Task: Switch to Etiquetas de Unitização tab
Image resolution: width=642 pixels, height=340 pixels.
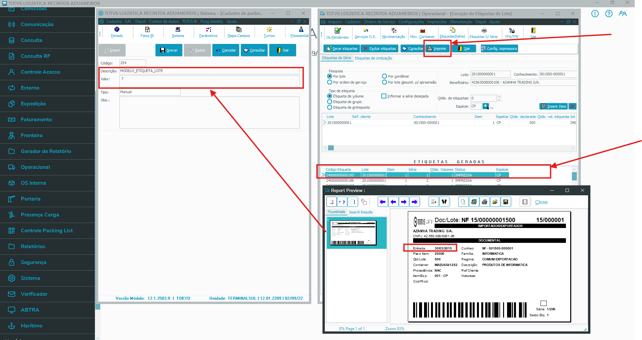Action: tap(373, 58)
